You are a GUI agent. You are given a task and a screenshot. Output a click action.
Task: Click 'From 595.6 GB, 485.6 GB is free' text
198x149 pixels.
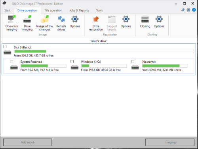tap(101, 70)
